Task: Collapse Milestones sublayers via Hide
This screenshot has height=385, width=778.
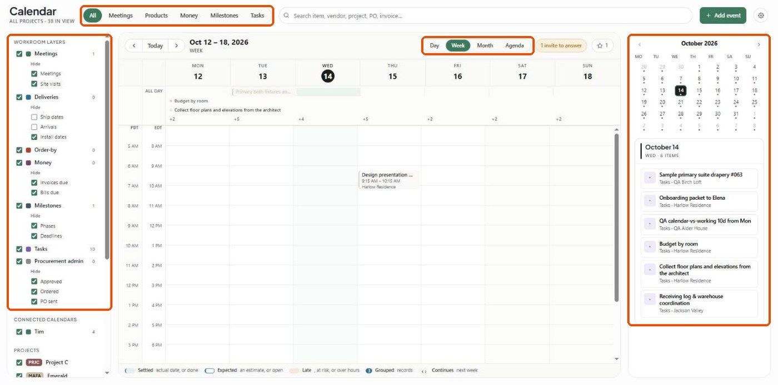Action: click(x=35, y=216)
